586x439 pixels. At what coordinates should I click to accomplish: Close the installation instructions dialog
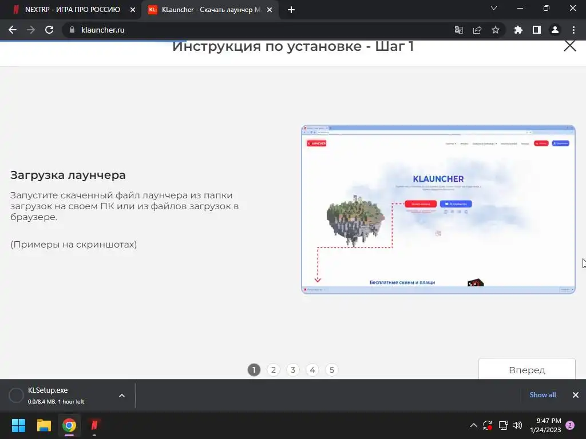click(x=570, y=46)
